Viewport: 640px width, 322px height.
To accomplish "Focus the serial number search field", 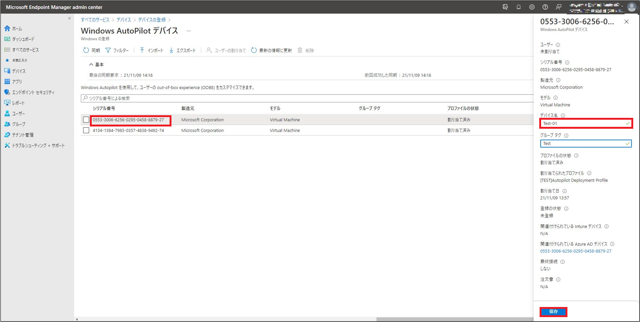I will click(307, 98).
